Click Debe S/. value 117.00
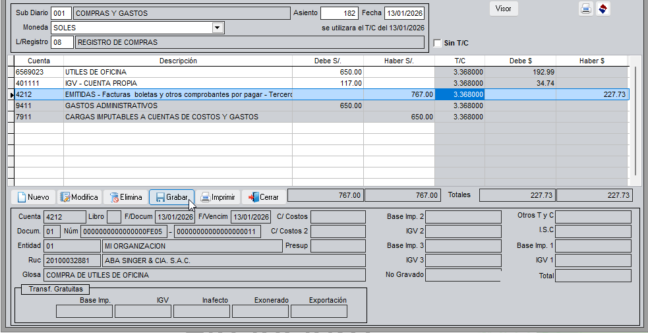Screen dimensions: 648x333 (328, 83)
